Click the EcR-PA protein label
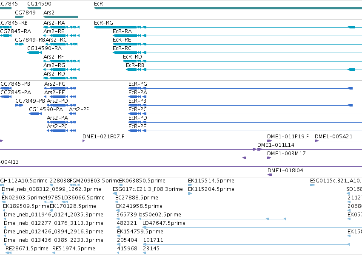The image size is (362, 255). click(137, 92)
